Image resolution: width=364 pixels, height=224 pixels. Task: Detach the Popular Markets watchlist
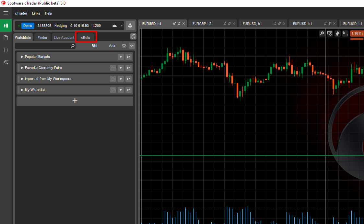pyautogui.click(x=128, y=57)
